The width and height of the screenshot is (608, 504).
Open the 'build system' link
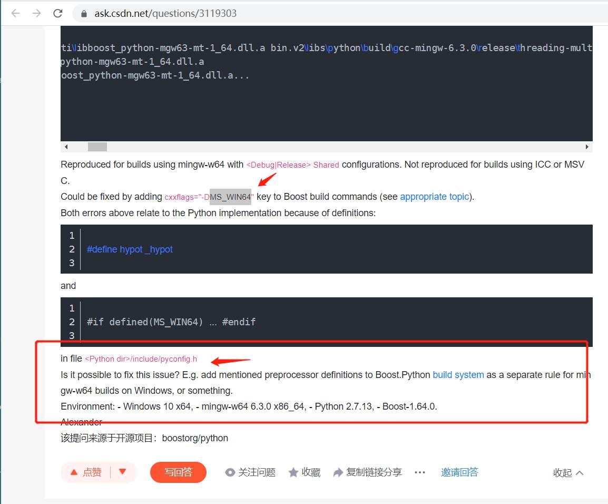(458, 375)
